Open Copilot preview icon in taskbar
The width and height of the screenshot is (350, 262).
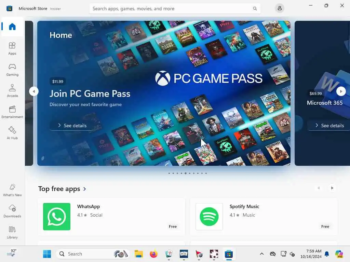coord(339,254)
